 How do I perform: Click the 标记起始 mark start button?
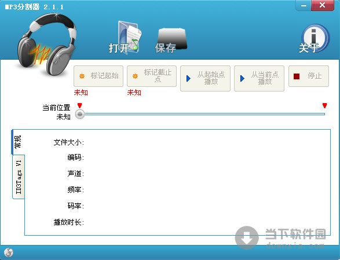coord(98,76)
